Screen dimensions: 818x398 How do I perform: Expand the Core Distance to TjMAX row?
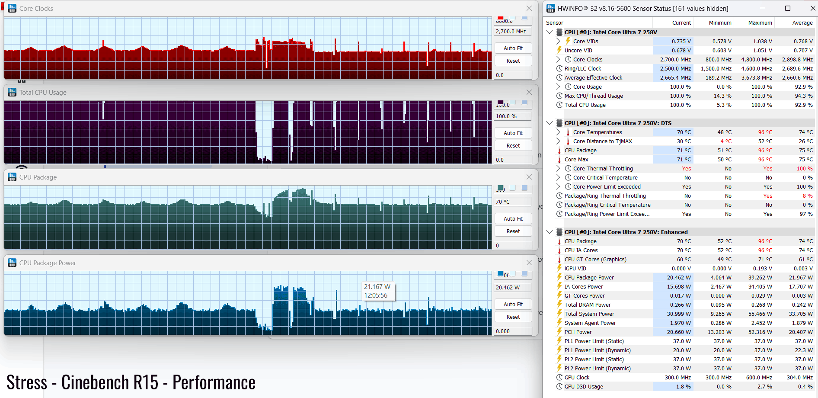558,141
